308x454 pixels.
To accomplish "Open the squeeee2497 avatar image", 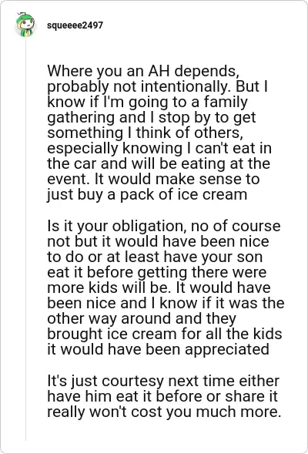I will [x=25, y=25].
